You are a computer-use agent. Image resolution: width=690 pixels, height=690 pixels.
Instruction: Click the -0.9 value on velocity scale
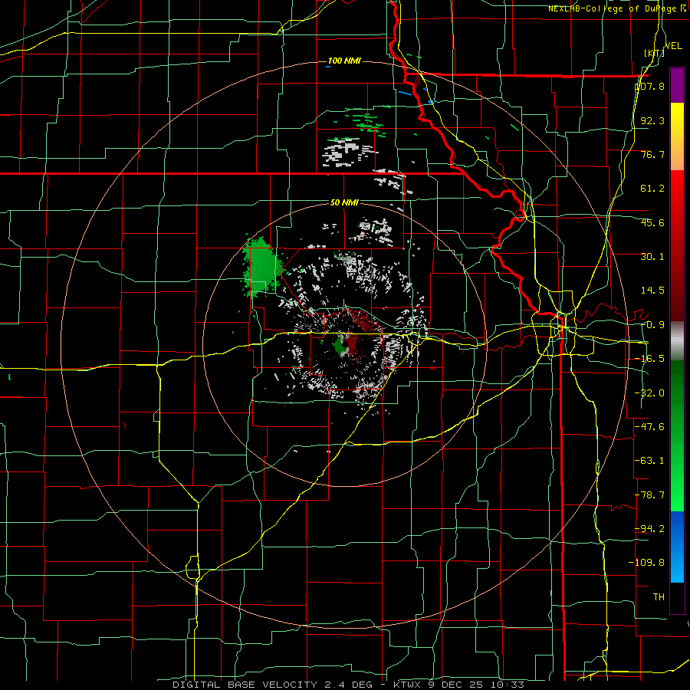(x=652, y=325)
